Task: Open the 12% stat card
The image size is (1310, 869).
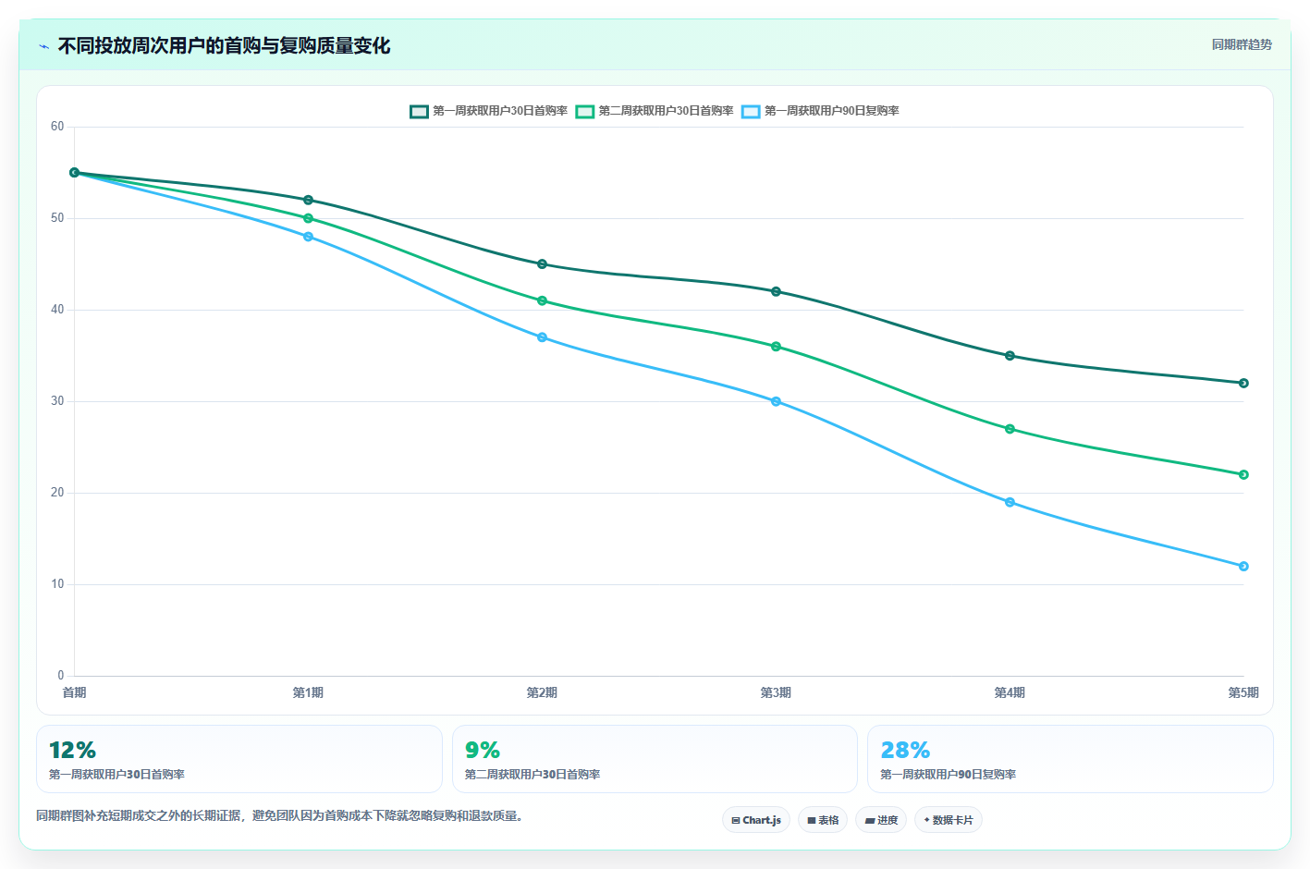Action: tap(239, 759)
